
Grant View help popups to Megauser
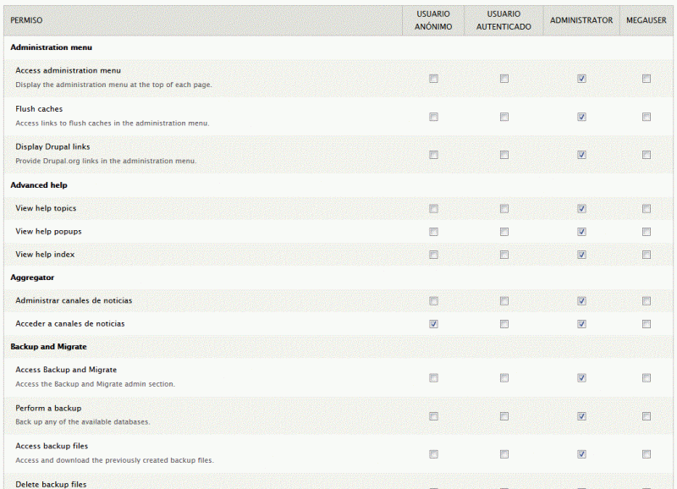pyautogui.click(x=647, y=231)
